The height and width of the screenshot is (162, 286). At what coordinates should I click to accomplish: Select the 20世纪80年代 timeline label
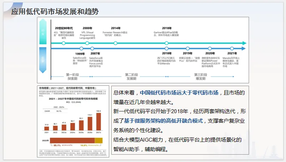tap(64, 28)
